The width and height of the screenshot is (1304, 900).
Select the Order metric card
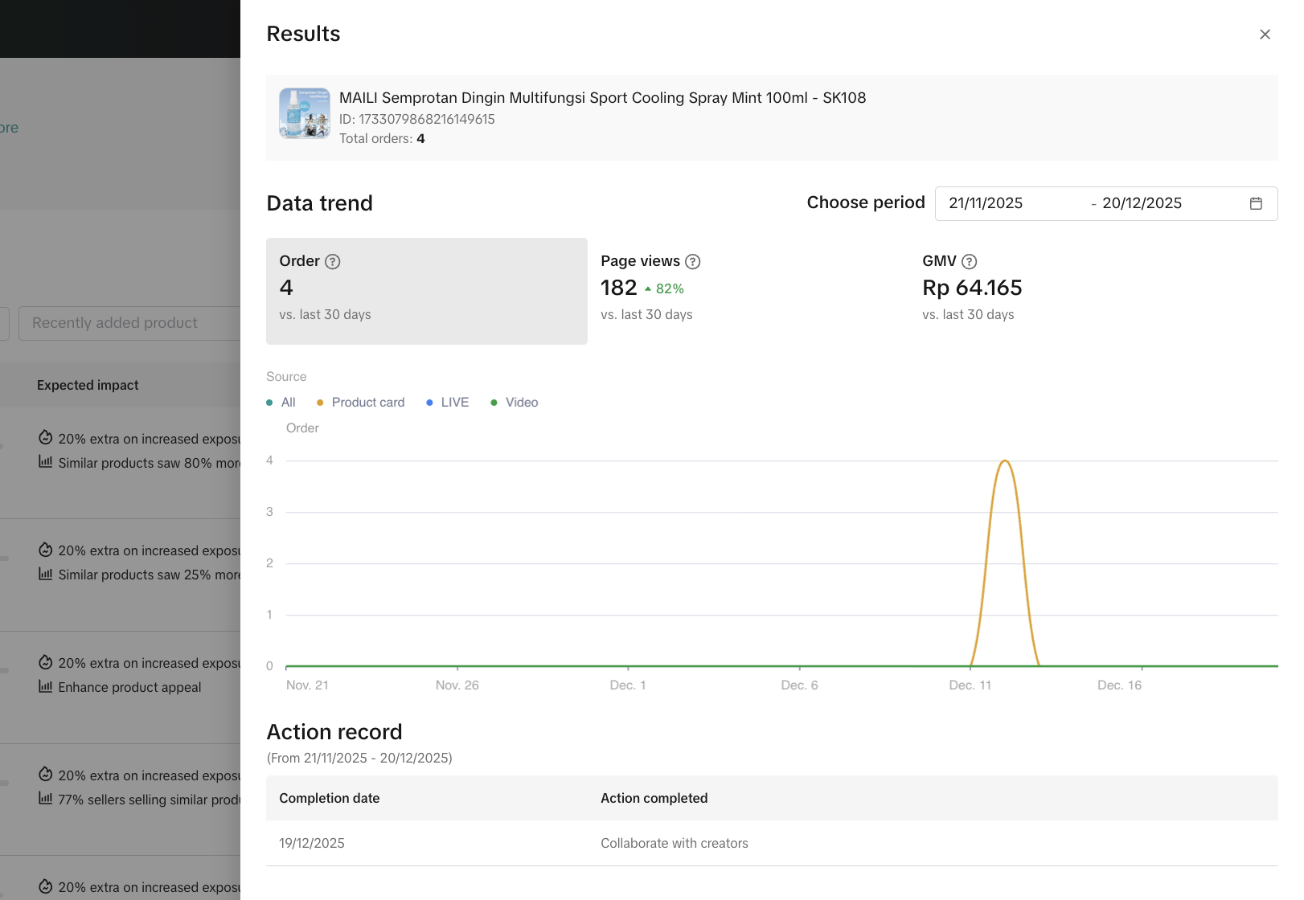pos(426,291)
